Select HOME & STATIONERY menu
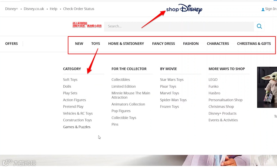277x168 pixels. (x=126, y=44)
